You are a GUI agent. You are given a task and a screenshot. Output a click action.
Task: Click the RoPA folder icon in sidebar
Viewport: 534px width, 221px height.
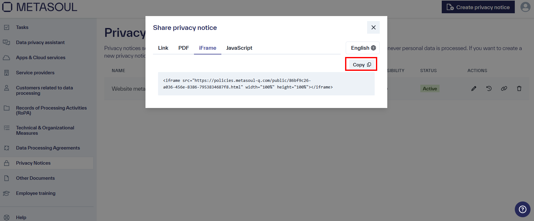[x=7, y=108]
